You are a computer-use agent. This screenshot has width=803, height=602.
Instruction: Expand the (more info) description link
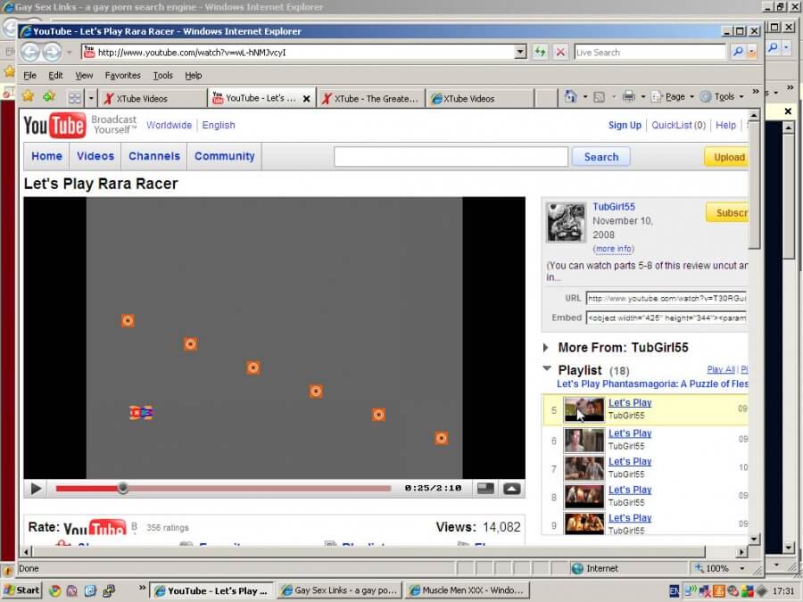(x=614, y=249)
